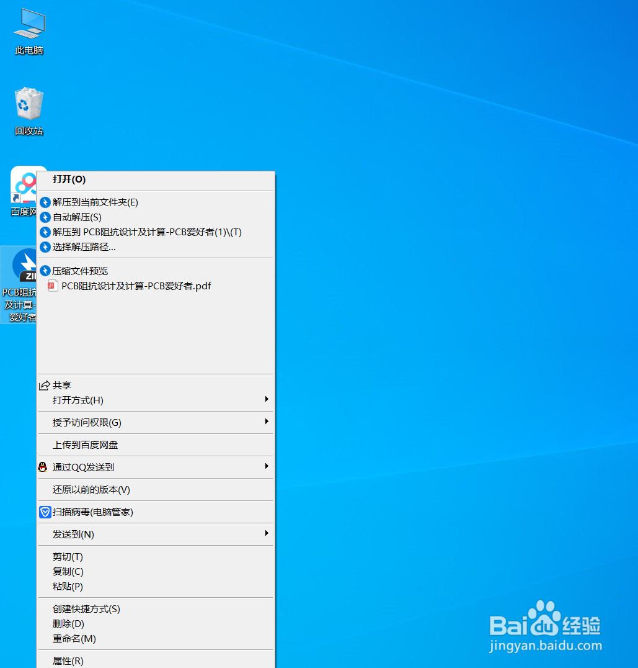Click the 共享 share icon
Viewport: 638px width, 668px height.
pyautogui.click(x=44, y=386)
